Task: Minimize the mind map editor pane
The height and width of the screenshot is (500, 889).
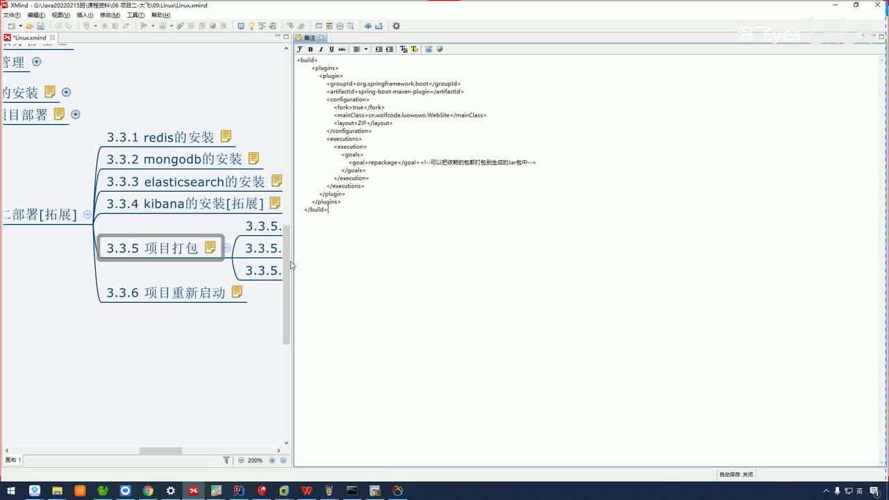Action: 277,36
